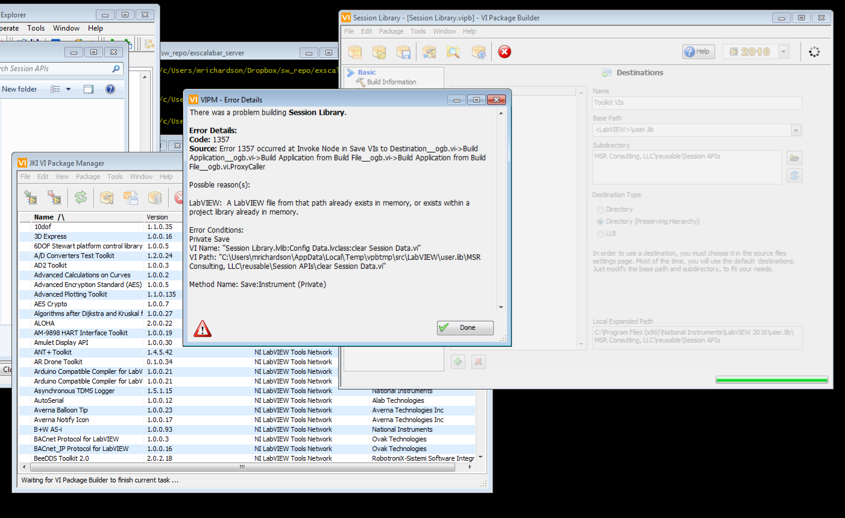Open File menu in JKI VI Package Manager
Viewport: 845px width, 518px height.
pos(25,177)
